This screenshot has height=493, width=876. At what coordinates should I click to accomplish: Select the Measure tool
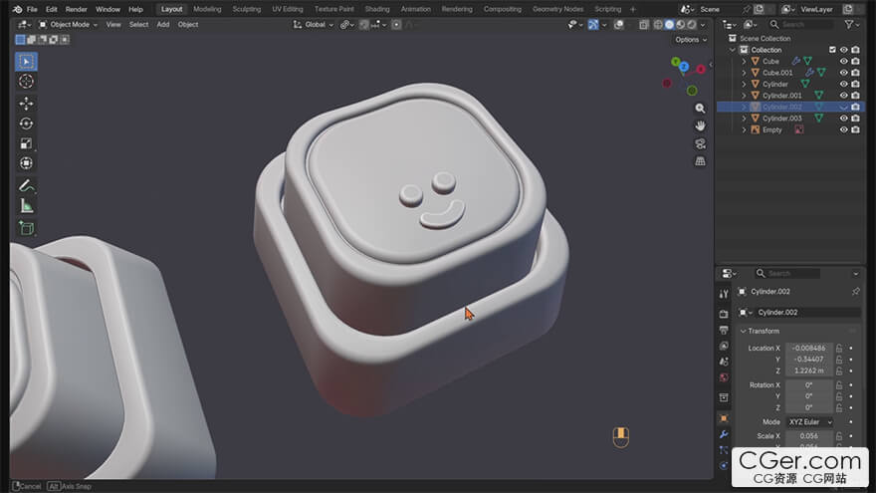[x=27, y=206]
